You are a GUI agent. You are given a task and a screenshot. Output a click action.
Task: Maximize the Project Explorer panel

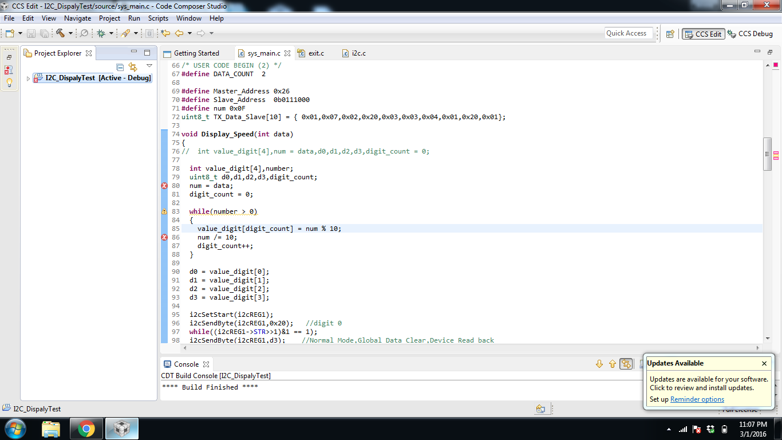click(147, 53)
